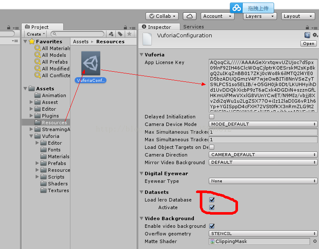Collapse the Digital Eyewear section

click(x=142, y=173)
